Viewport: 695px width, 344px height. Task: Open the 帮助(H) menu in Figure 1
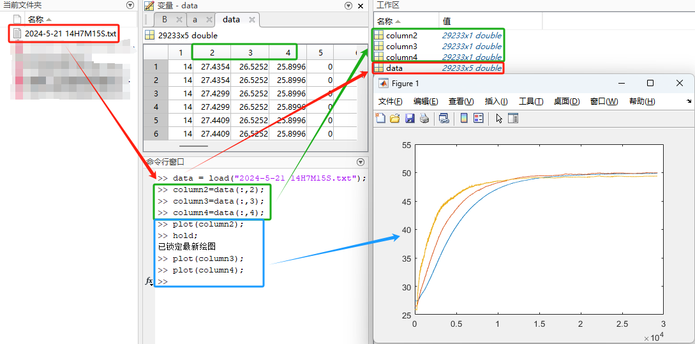(x=642, y=101)
